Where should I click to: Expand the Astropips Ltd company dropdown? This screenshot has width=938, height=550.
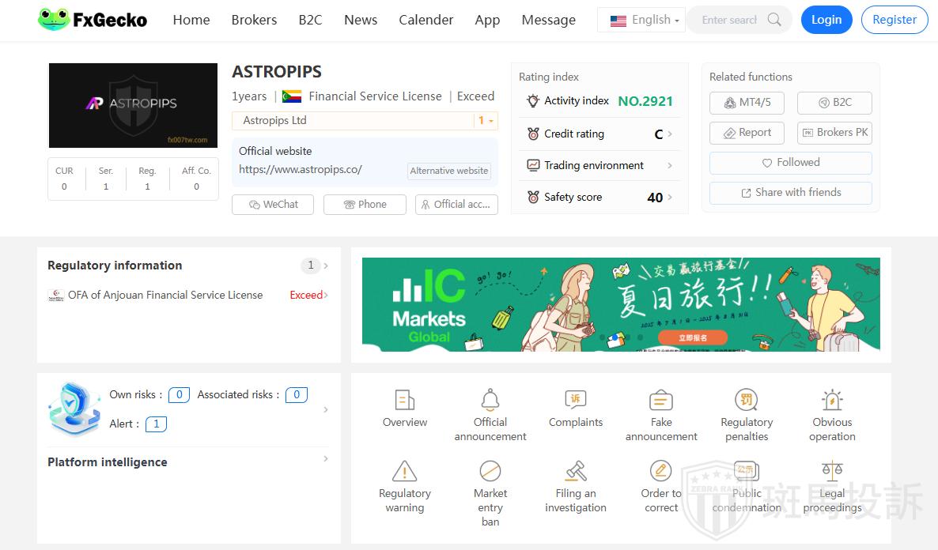tap(486, 121)
